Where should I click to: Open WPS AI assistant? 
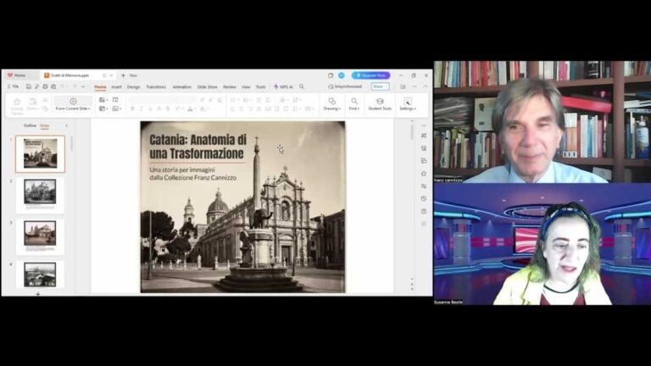283,86
